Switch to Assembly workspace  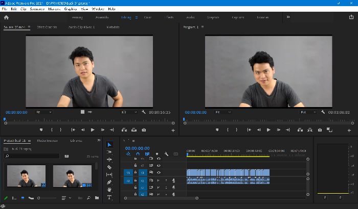click(x=102, y=17)
